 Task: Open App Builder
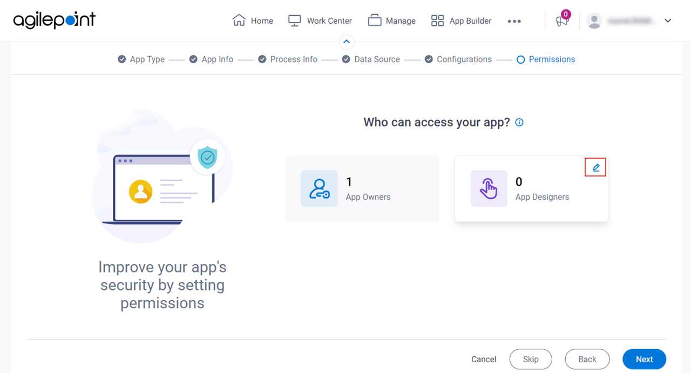point(461,21)
